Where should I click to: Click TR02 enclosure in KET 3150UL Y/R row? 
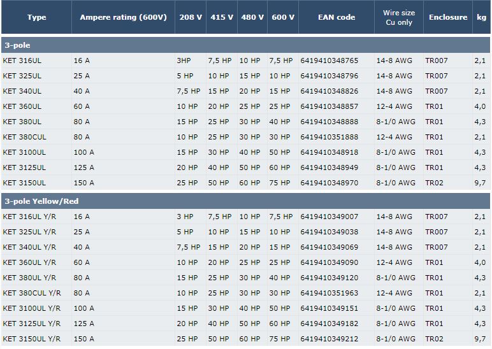click(434, 339)
